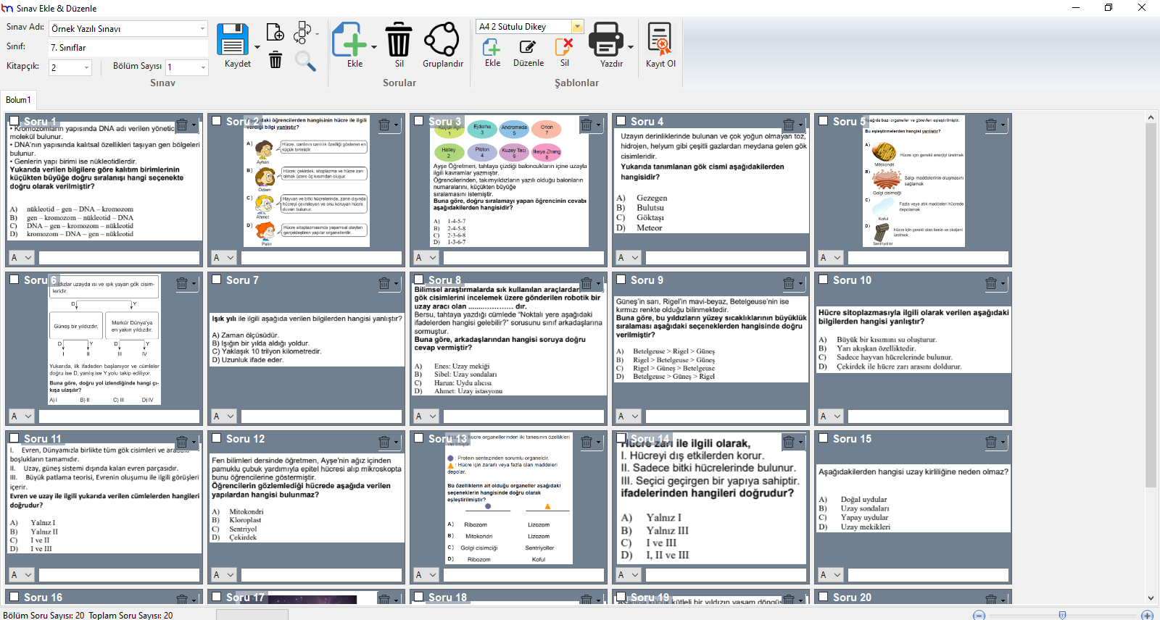Screen dimensions: 1160x620
Task: Click the Gruplandır grouping icon
Action: pyautogui.click(x=442, y=39)
